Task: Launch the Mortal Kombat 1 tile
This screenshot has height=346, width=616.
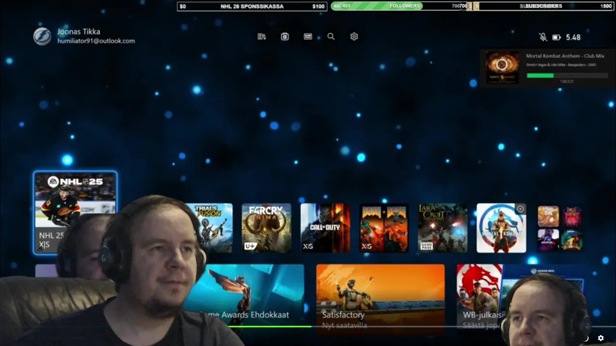Action: (x=501, y=228)
